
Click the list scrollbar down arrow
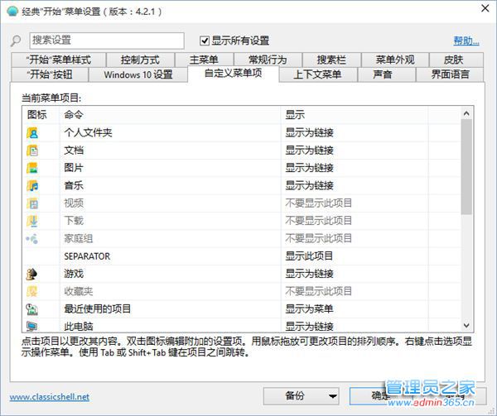[466, 326]
